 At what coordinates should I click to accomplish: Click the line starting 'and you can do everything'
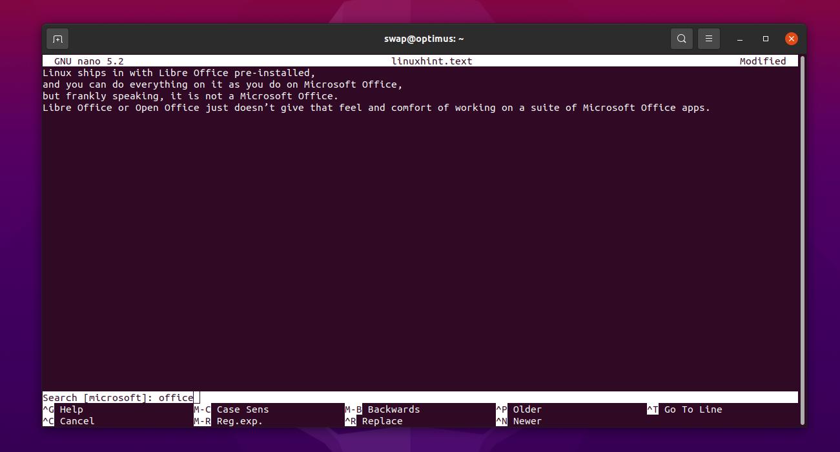(x=223, y=84)
